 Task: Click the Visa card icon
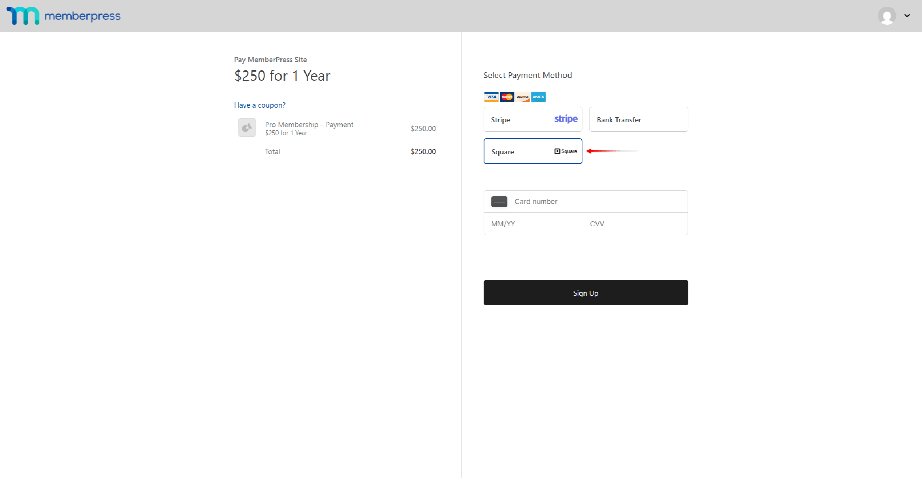pos(491,97)
